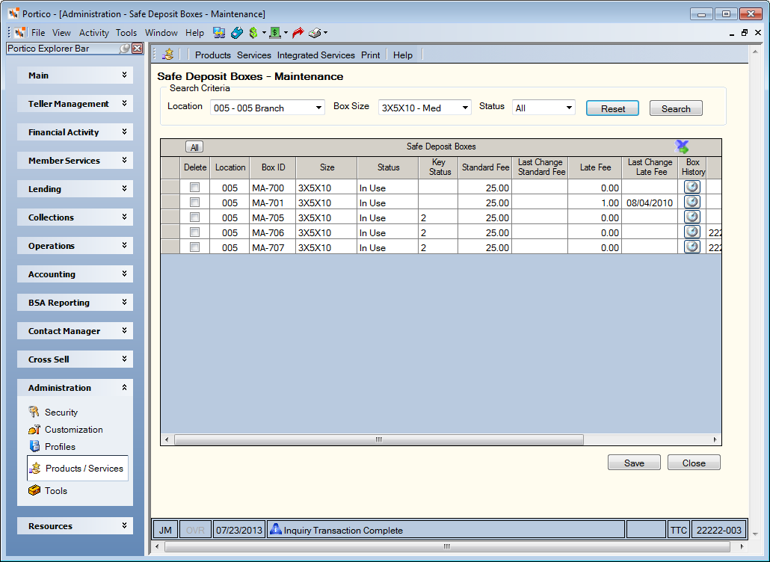Screen dimensions: 770x562
Task: Collapse the Administration section
Action: pos(76,388)
